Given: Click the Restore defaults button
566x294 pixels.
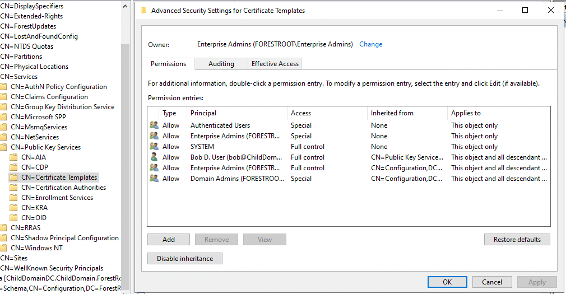Looking at the screenshot, I should 517,240.
